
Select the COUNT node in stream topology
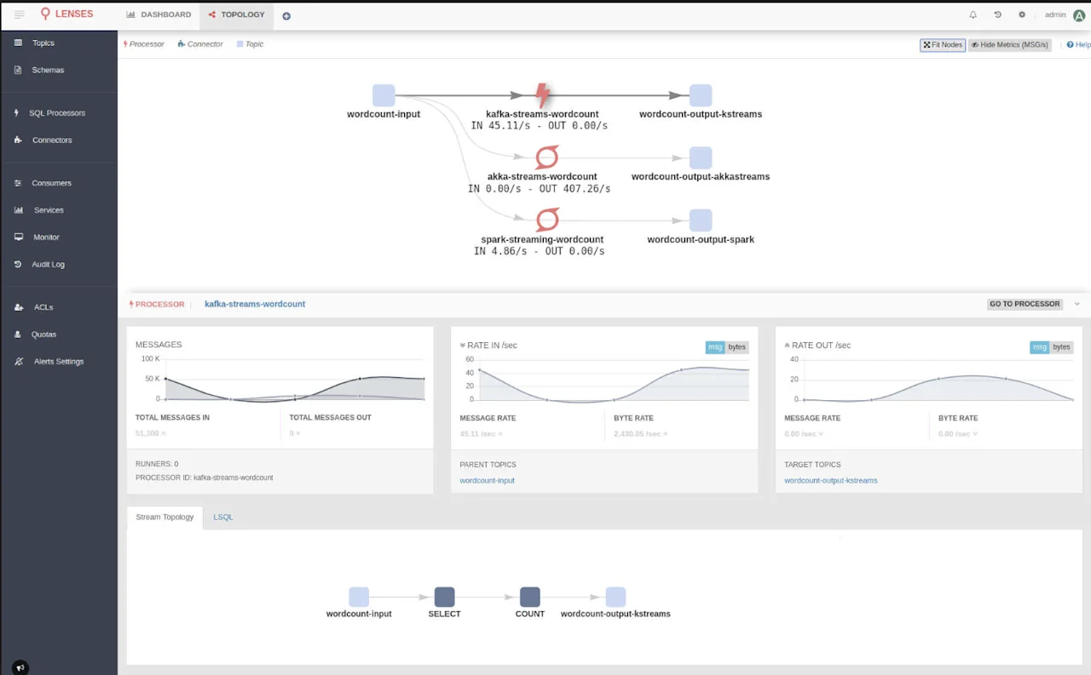530,597
